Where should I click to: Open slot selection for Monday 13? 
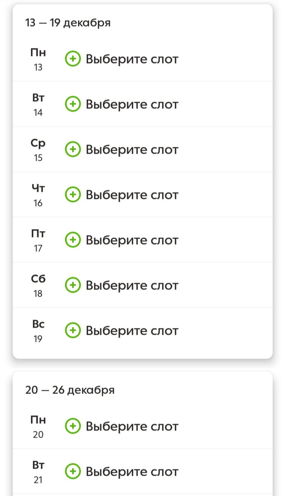(132, 59)
